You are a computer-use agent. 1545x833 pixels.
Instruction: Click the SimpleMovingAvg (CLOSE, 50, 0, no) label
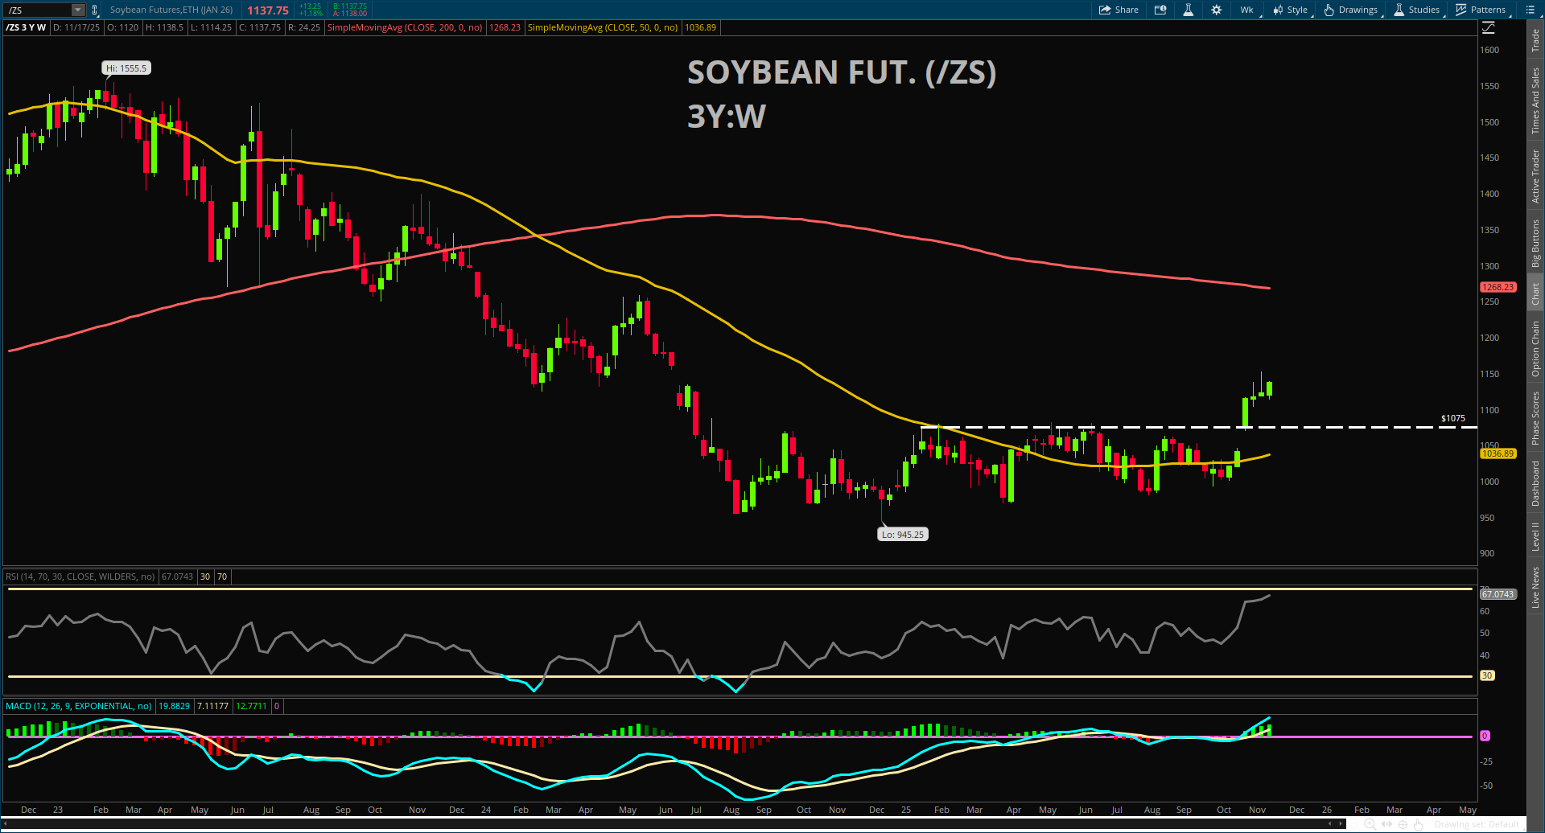coord(603,27)
